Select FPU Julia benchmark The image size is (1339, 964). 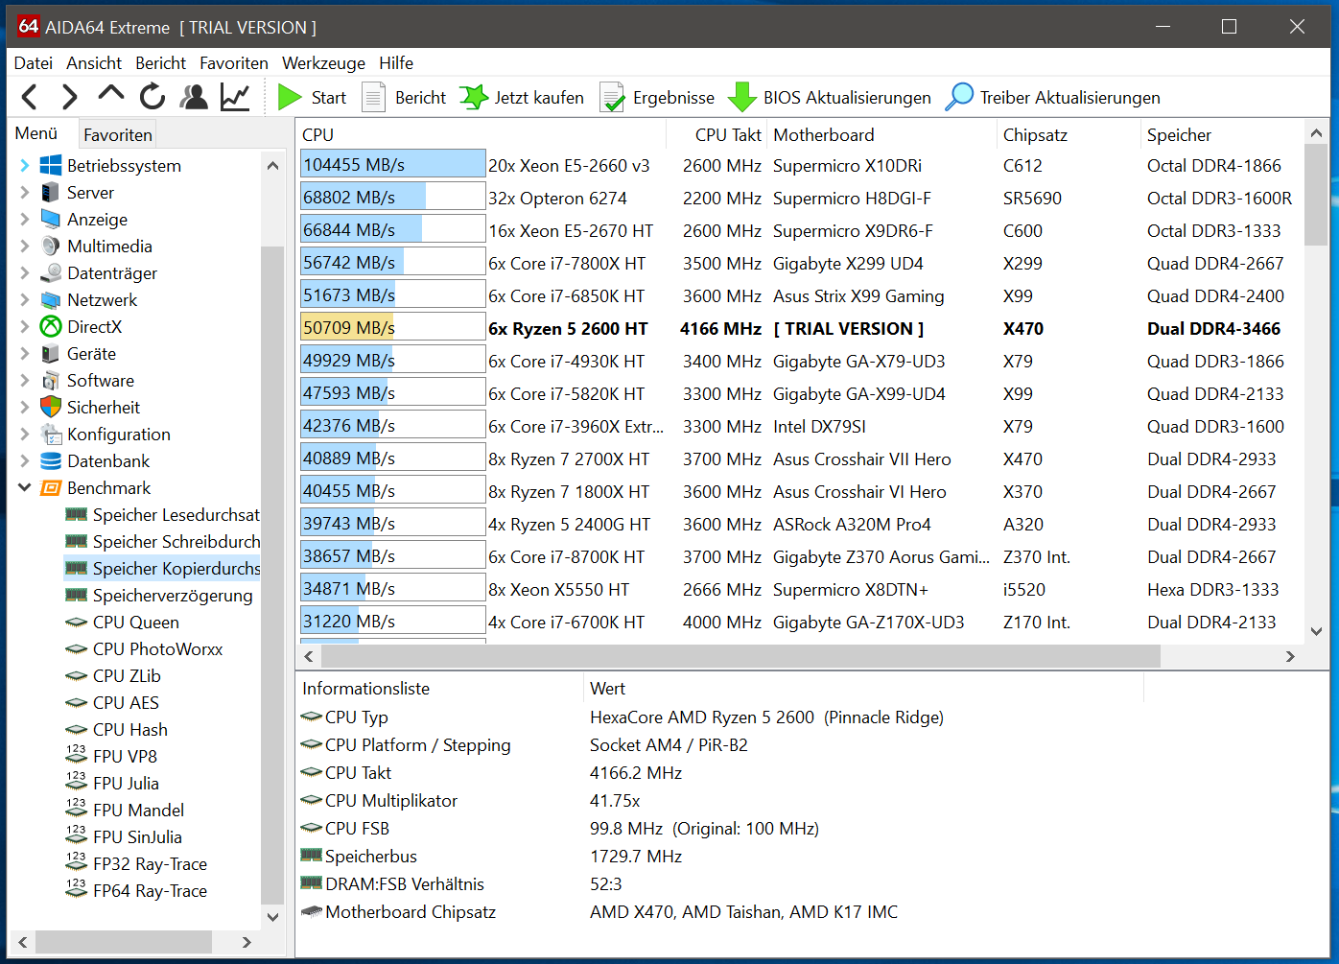[x=126, y=783]
